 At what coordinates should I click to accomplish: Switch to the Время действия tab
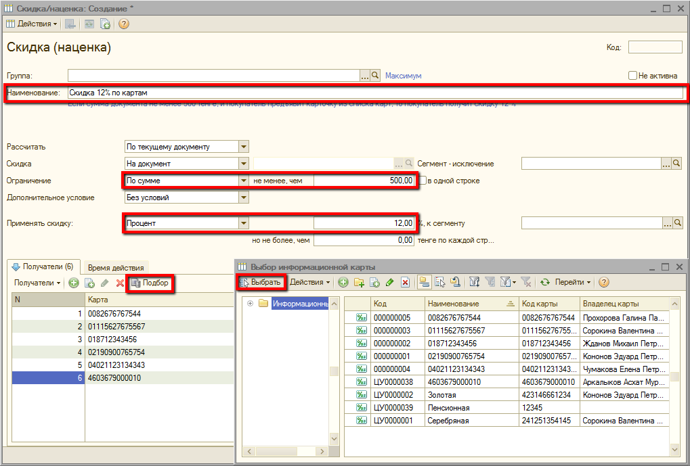click(x=115, y=267)
